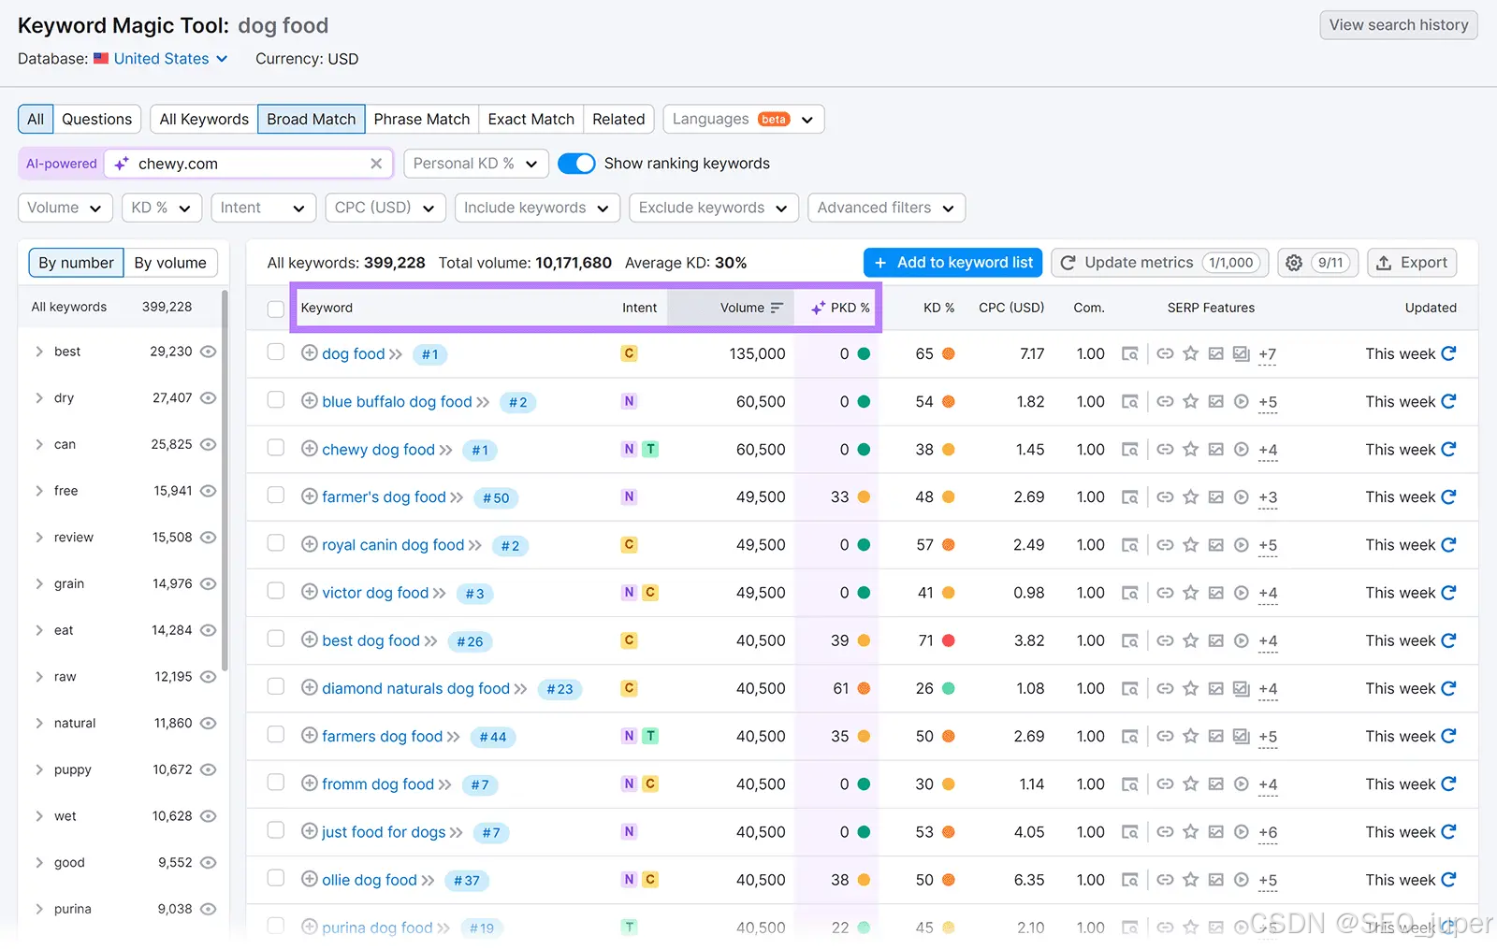1497x949 pixels.
Task: Clear the chewy.com domain with the X icon
Action: click(x=376, y=164)
